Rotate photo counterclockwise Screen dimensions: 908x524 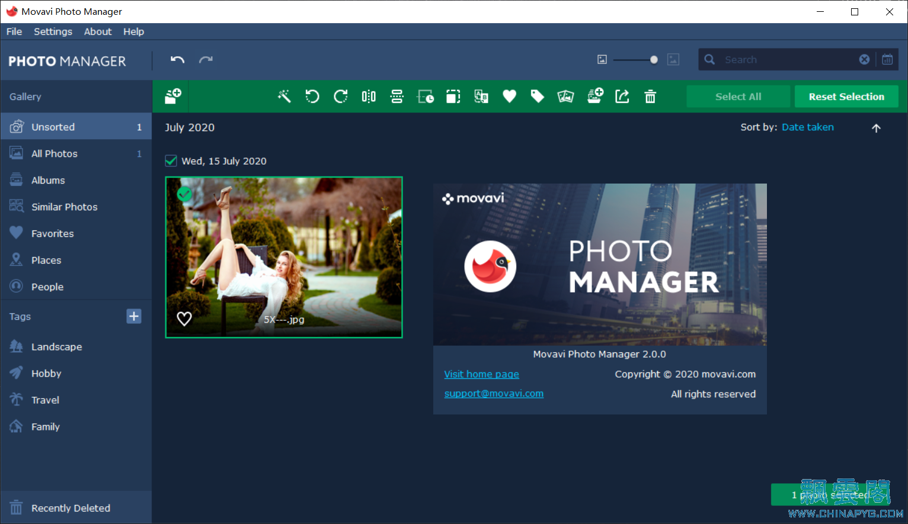point(312,97)
